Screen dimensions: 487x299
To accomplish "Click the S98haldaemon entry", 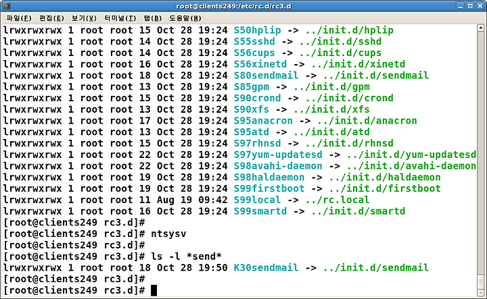I will point(269,178).
